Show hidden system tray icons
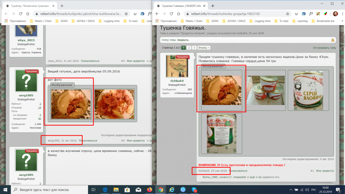The height and width of the screenshot is (194, 345). (x=290, y=190)
